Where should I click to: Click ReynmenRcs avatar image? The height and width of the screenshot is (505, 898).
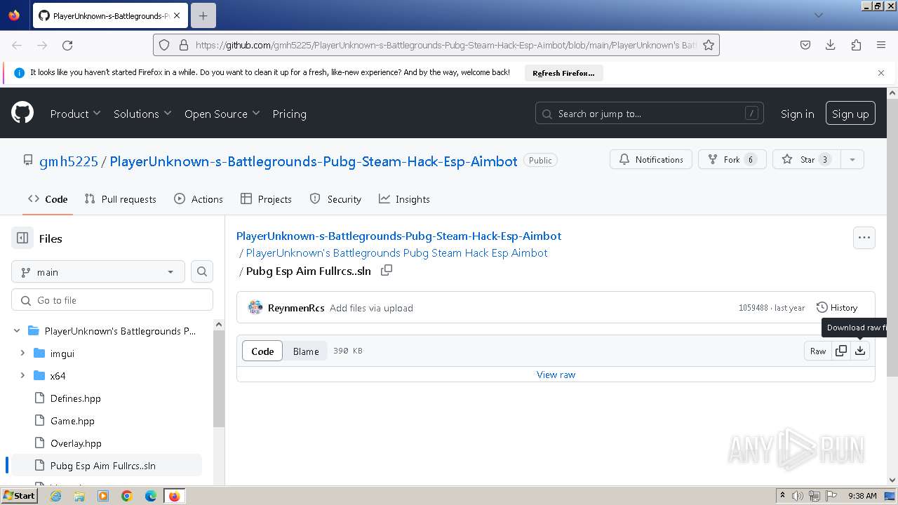[x=255, y=307]
